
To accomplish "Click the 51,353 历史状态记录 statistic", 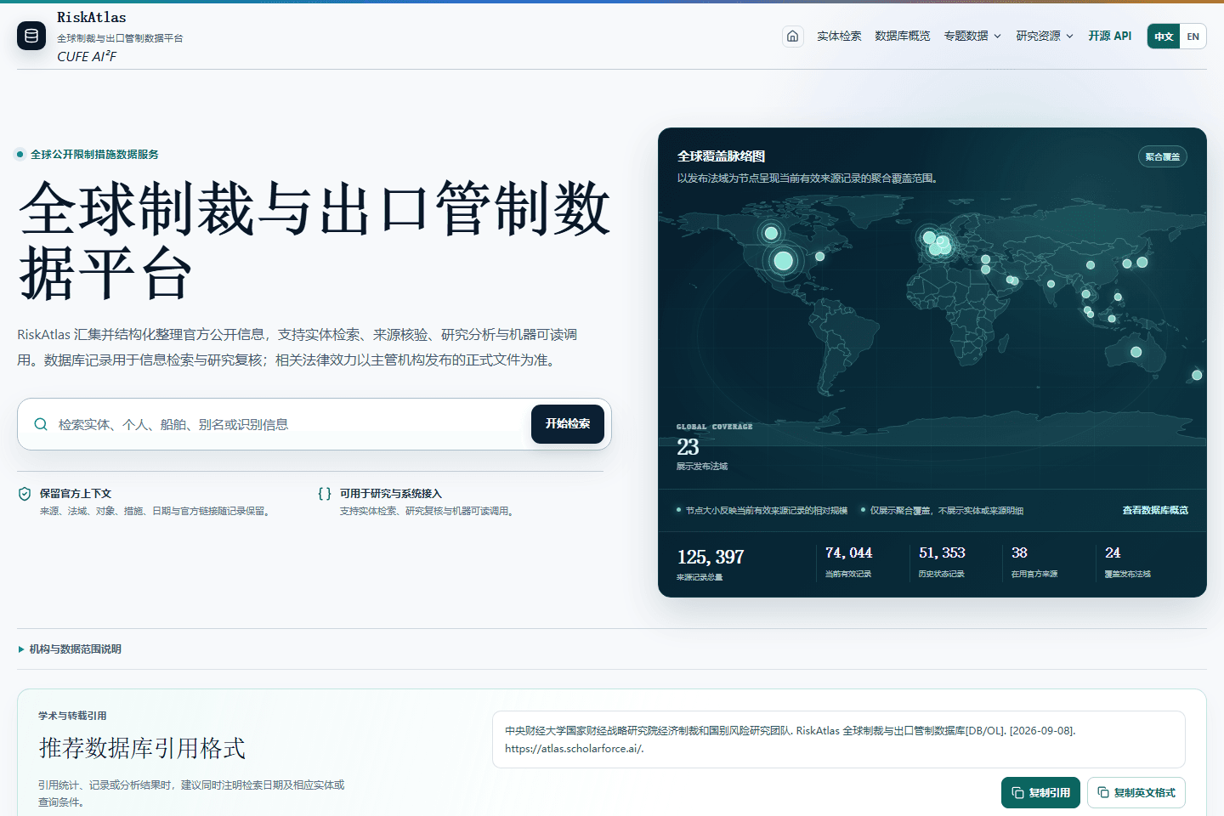I will pyautogui.click(x=942, y=562).
